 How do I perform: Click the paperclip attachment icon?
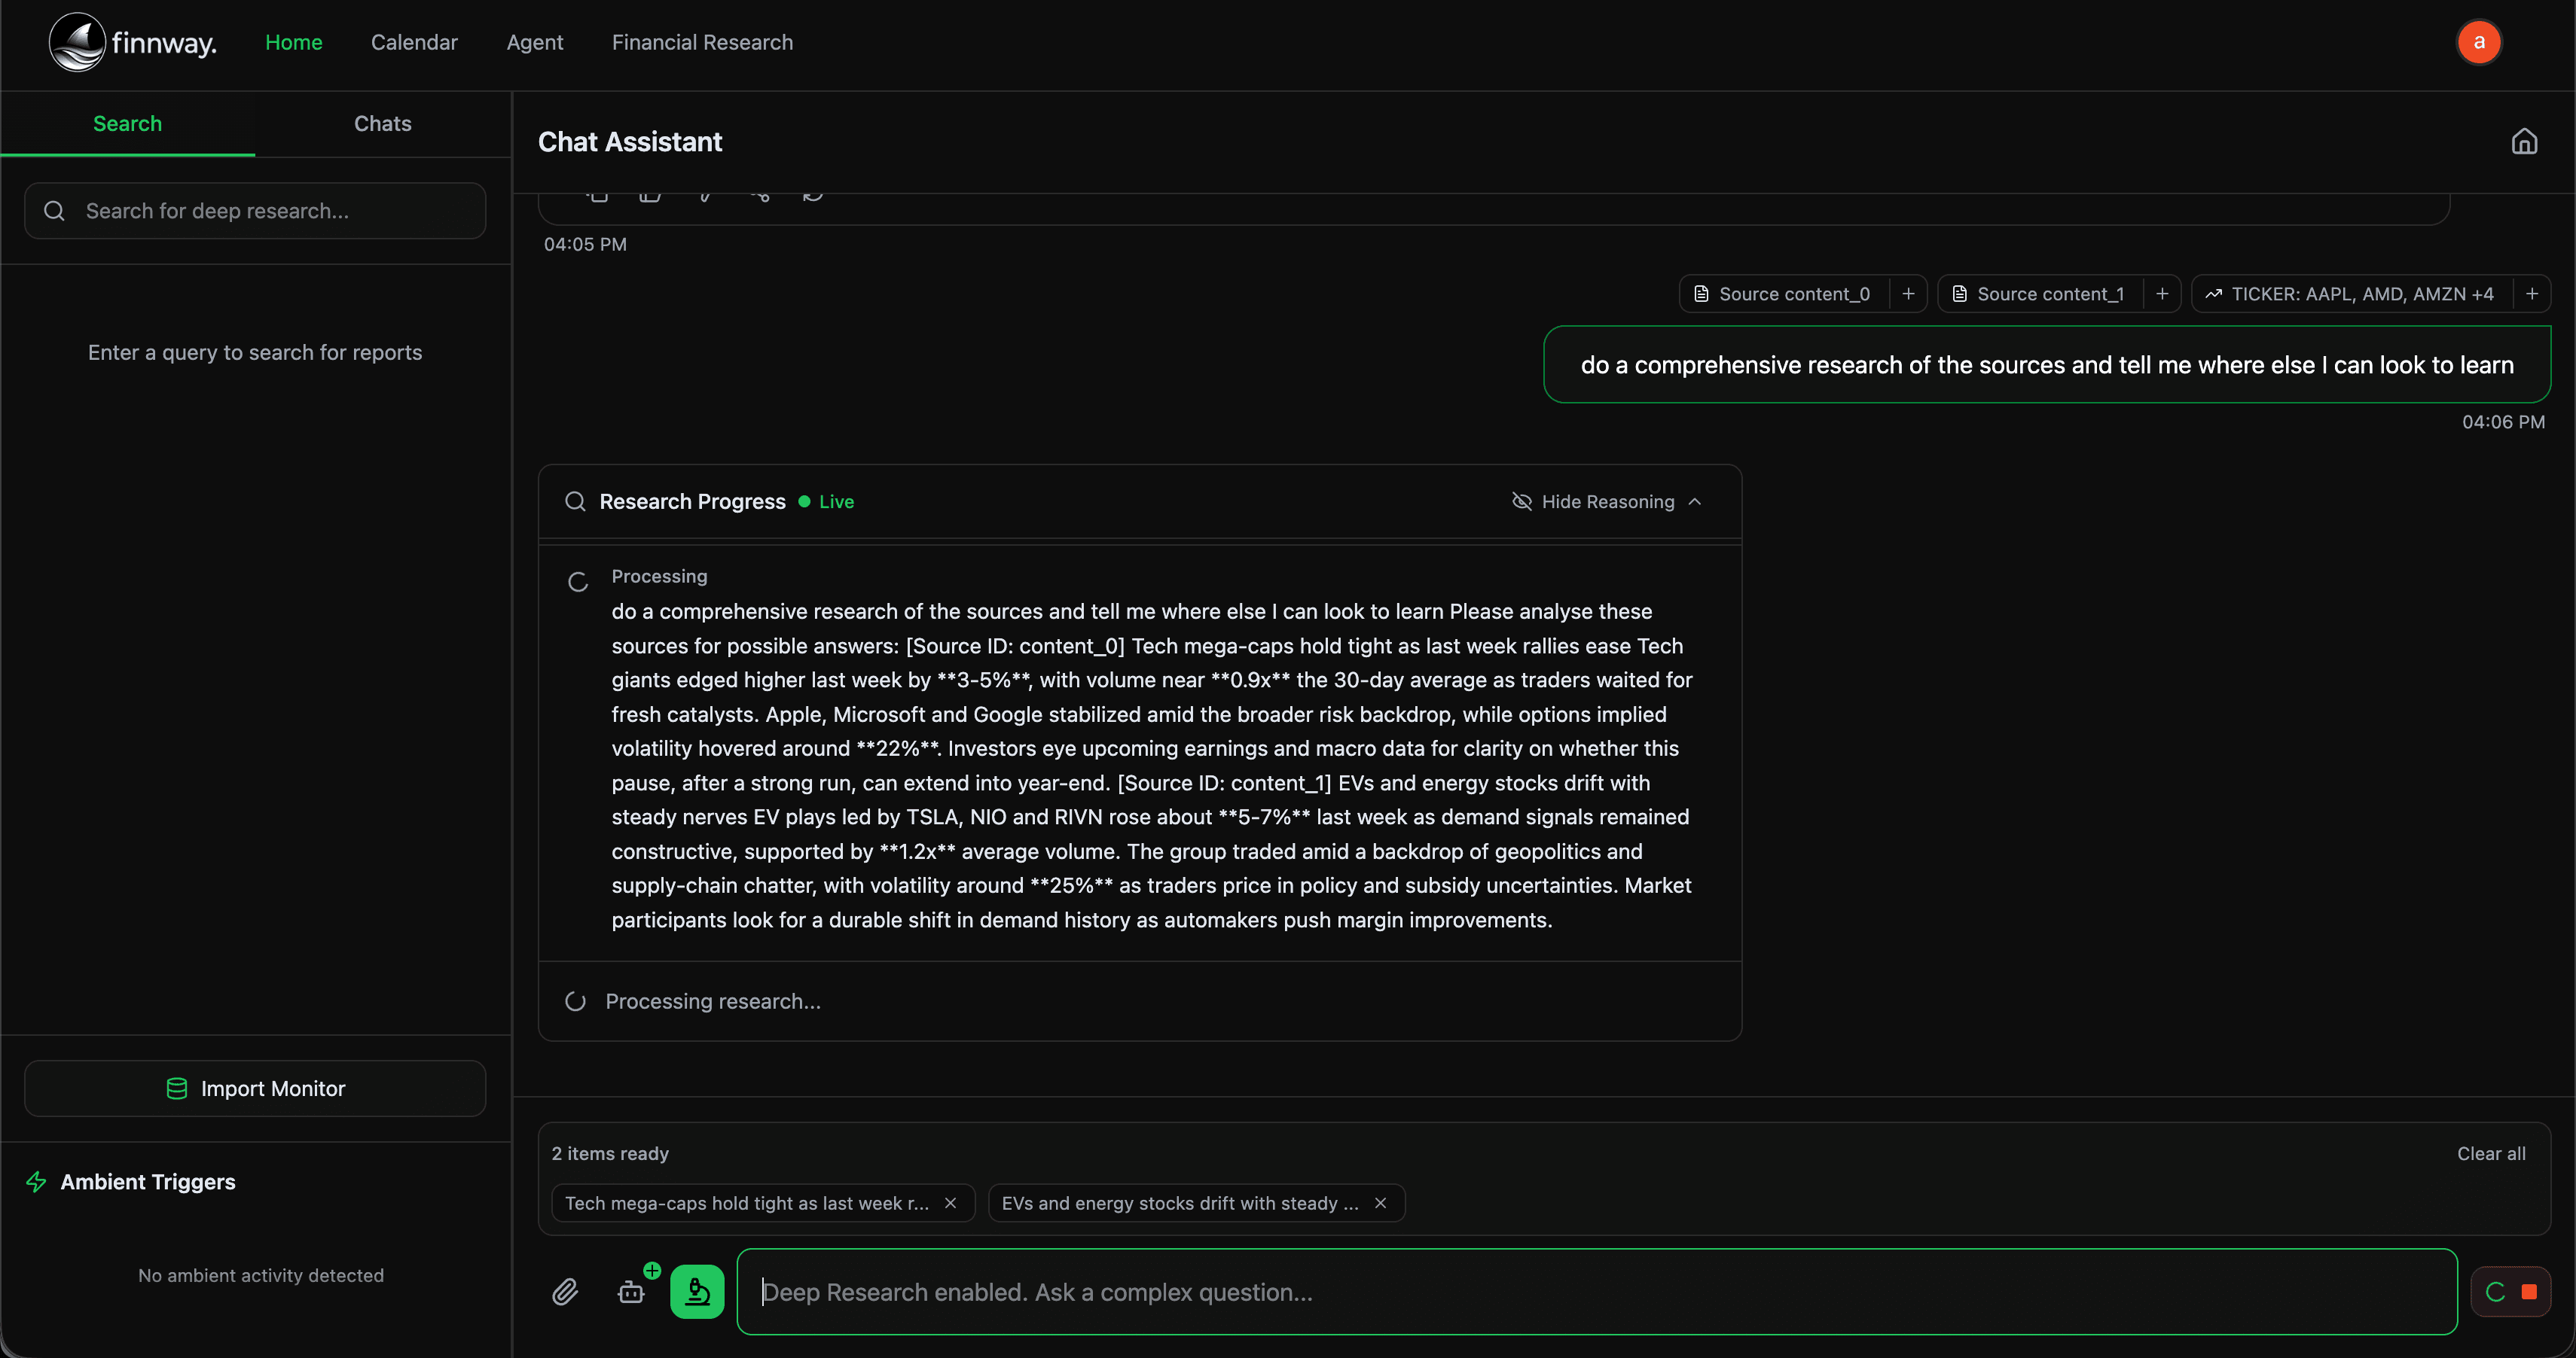coord(565,1292)
